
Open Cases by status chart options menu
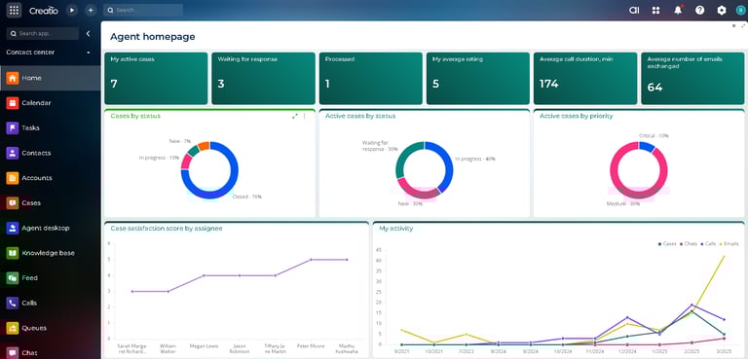point(304,116)
